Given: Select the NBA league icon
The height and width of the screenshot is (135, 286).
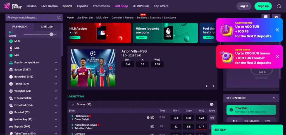Looking at the screenshot, I should pyautogui.click(x=11, y=48).
